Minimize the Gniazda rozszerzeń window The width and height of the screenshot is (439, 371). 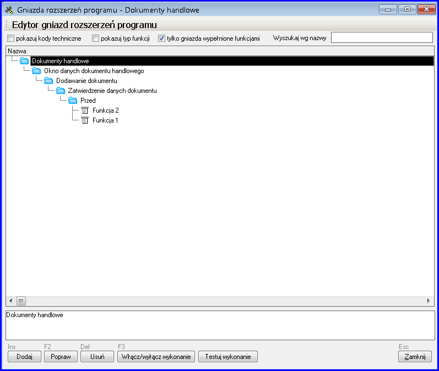388,9
